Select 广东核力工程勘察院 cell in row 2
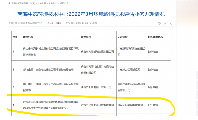 coord(132,70)
